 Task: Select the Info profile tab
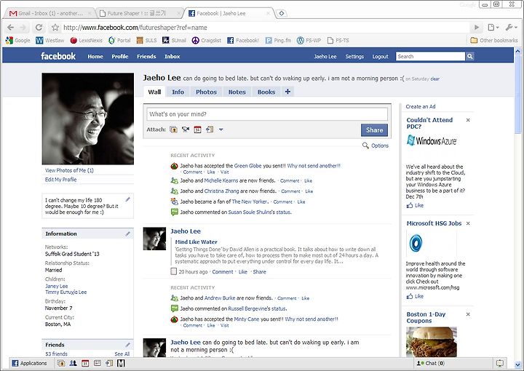(x=178, y=92)
